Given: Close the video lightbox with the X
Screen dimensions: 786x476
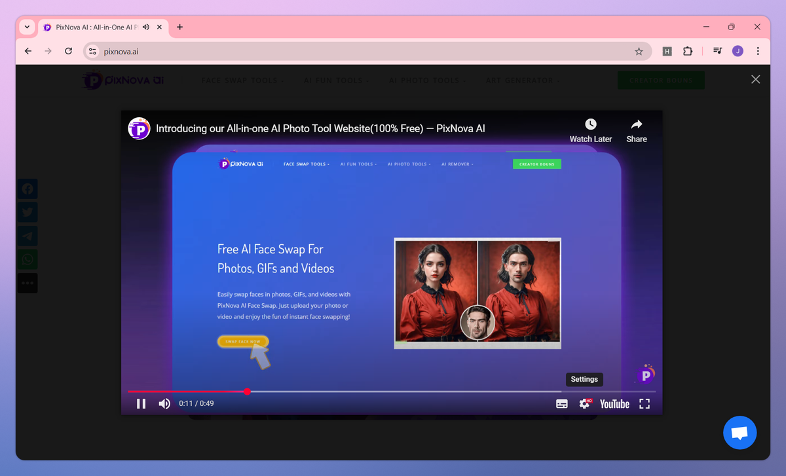Looking at the screenshot, I should [x=755, y=79].
